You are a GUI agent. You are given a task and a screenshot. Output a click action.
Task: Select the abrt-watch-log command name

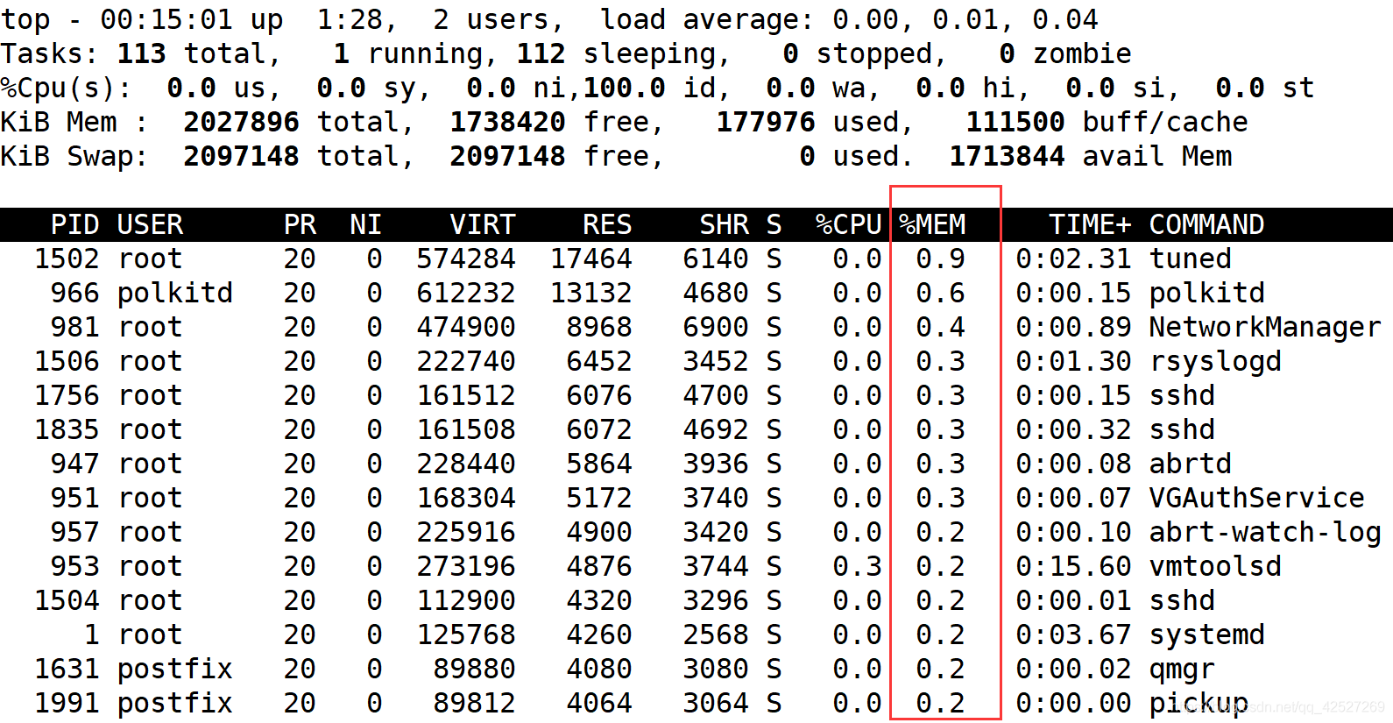[x=1265, y=533]
